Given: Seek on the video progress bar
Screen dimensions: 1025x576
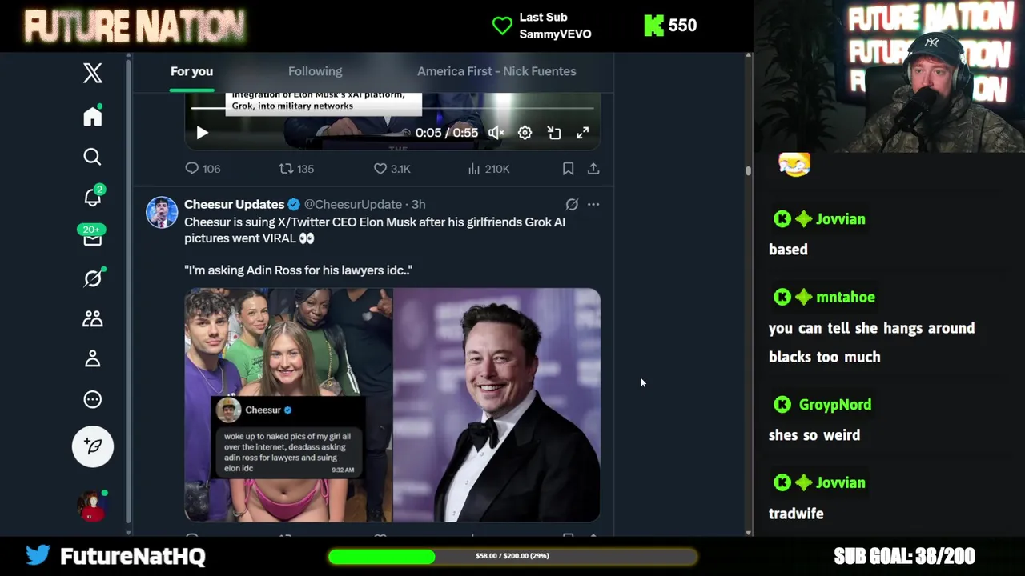Looking at the screenshot, I should pyautogui.click(x=392, y=108).
